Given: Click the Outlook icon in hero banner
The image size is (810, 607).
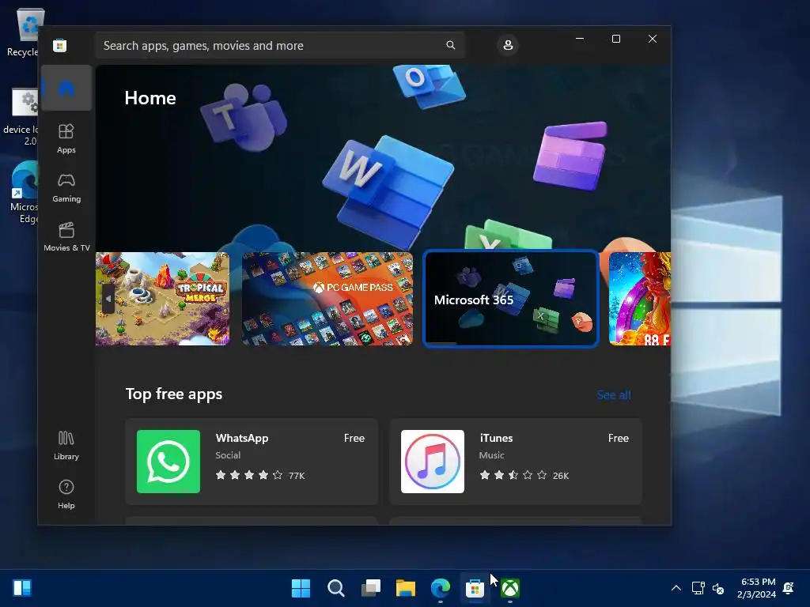Looking at the screenshot, I should (x=430, y=85).
